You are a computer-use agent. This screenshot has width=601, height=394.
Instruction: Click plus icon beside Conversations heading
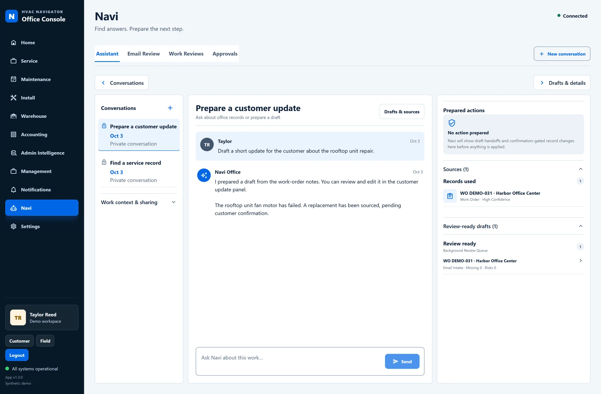[x=170, y=108]
